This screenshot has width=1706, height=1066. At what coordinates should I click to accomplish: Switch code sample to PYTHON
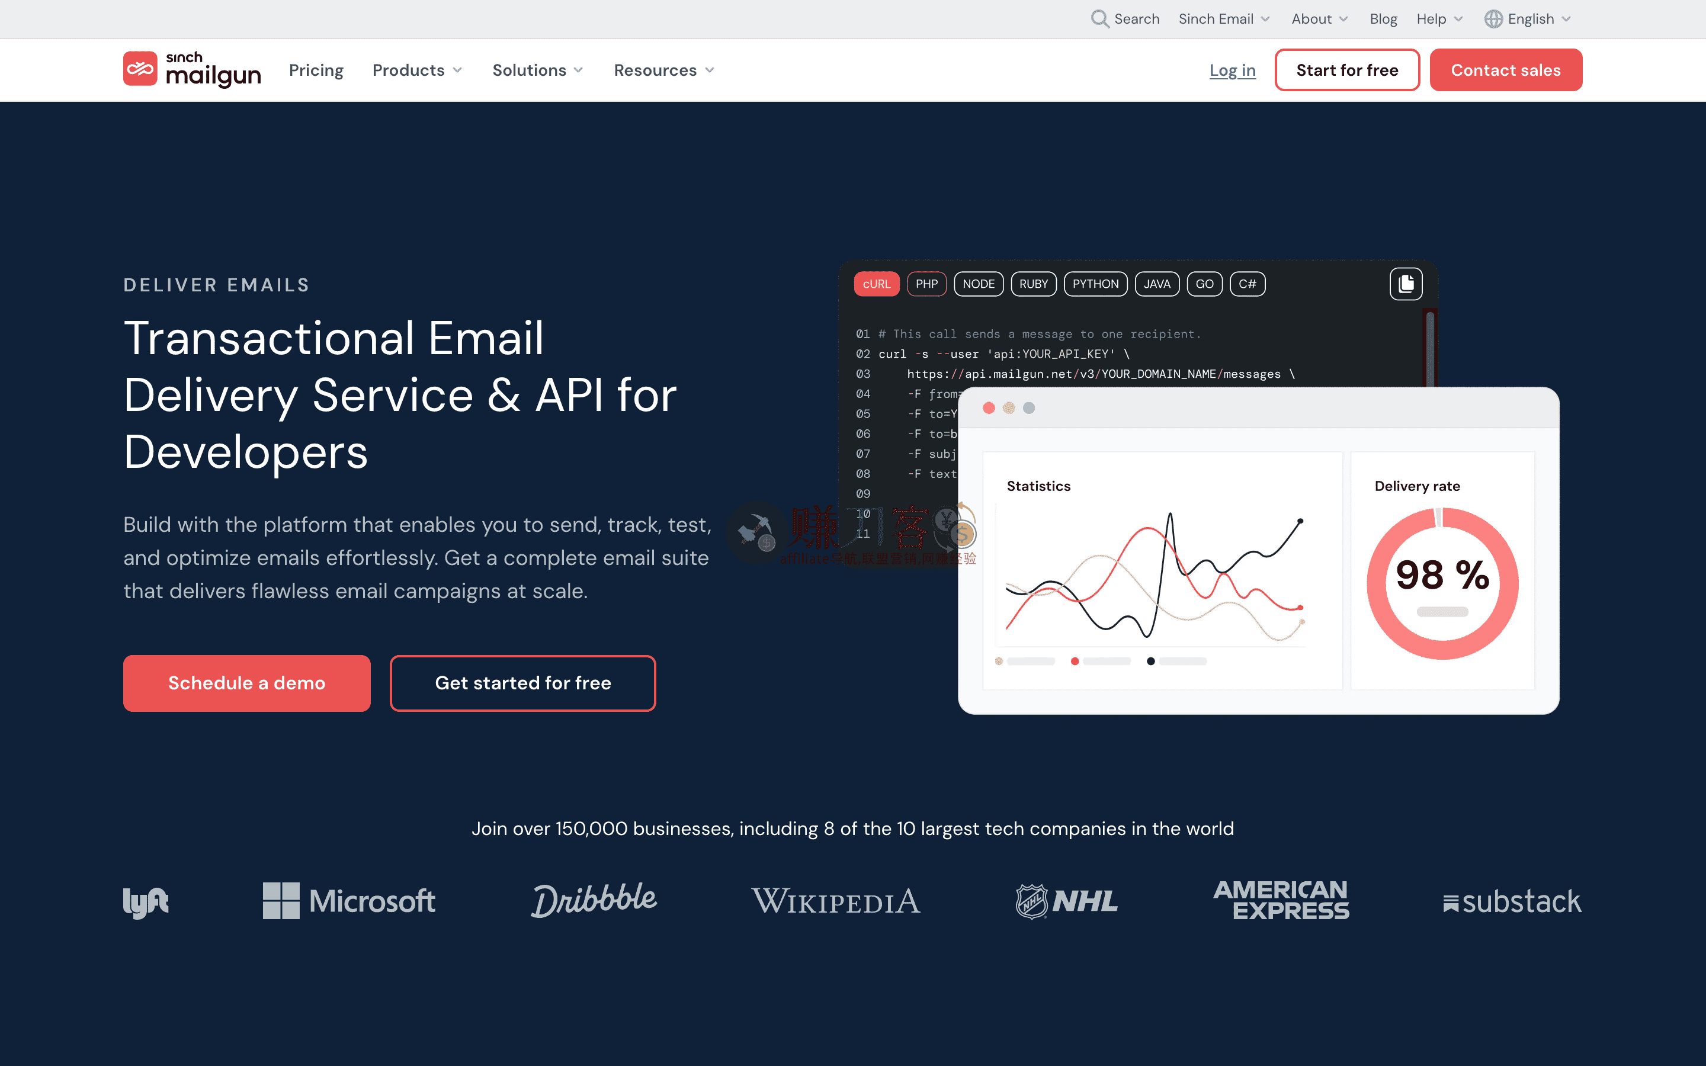(1095, 284)
